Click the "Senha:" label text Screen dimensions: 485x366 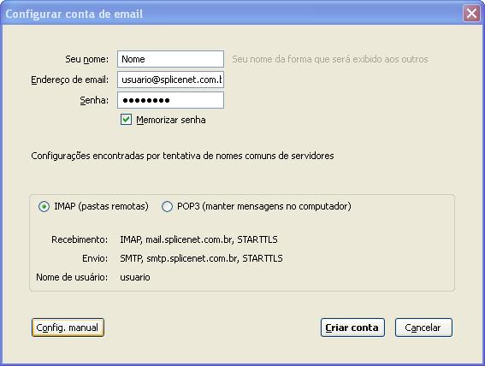[94, 100]
